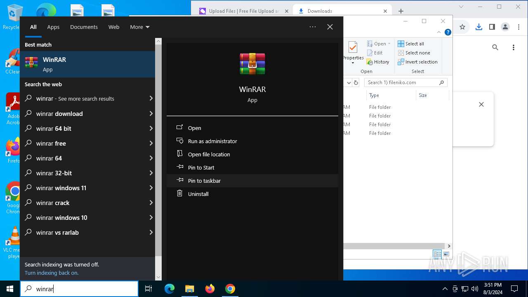This screenshot has height=297, width=528.
Task: Sort by Size column header
Action: 432,95
